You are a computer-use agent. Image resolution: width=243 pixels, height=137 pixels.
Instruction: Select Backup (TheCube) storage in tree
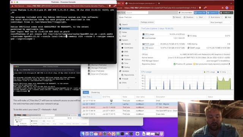pos(97,65)
